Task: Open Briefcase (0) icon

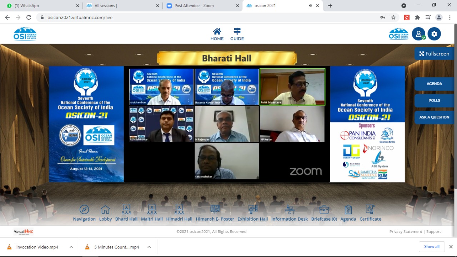Action: pos(324,210)
